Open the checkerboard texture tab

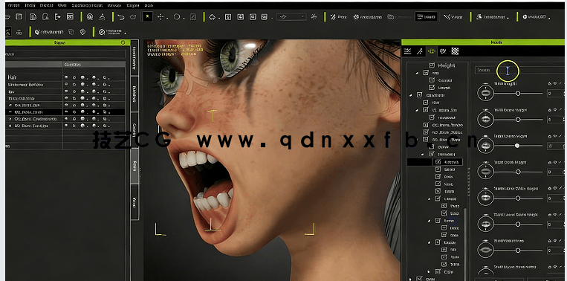click(455, 51)
